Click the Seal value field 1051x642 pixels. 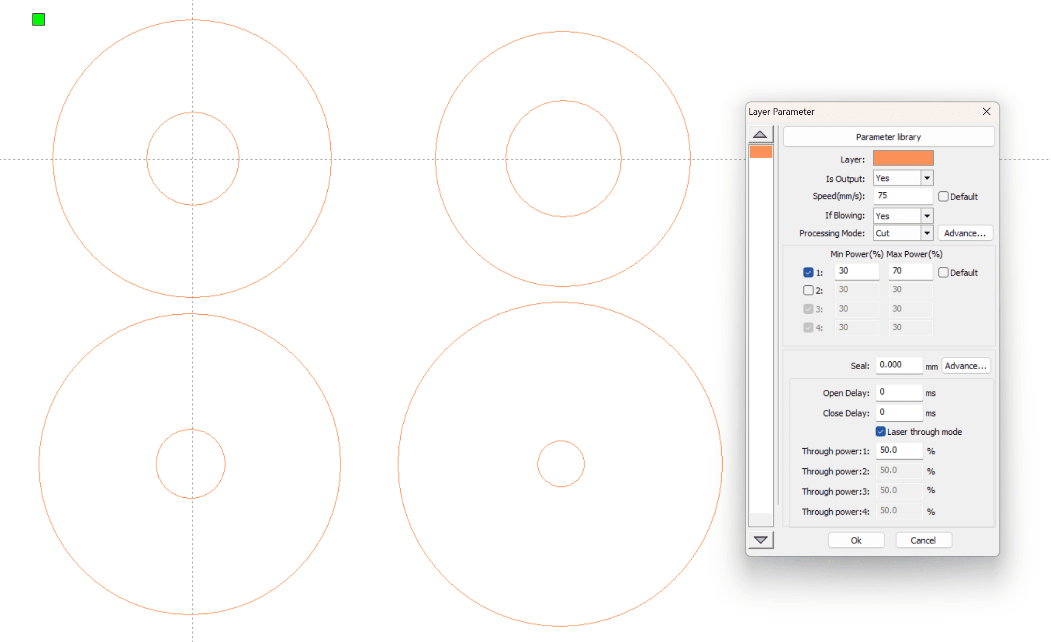point(899,365)
